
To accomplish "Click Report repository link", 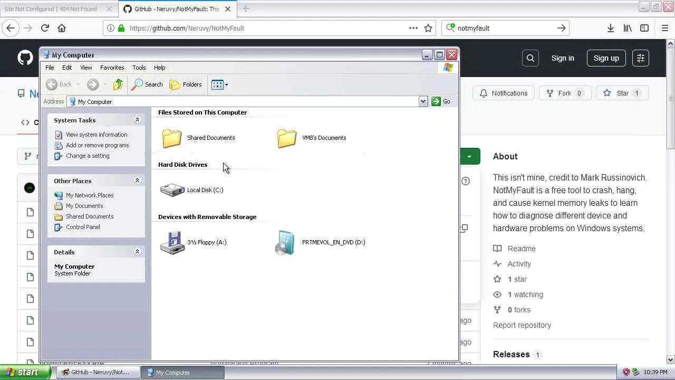I will (522, 325).
